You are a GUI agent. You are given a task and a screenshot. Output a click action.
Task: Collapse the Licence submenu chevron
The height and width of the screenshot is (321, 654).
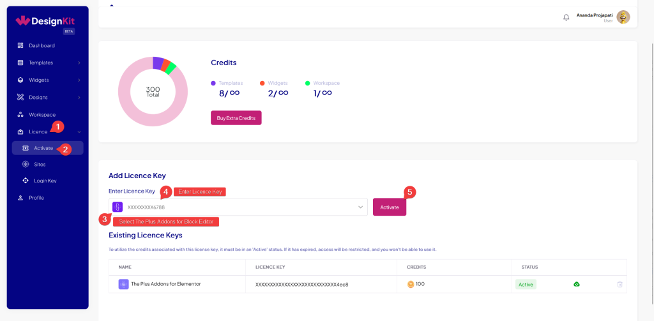click(x=79, y=132)
